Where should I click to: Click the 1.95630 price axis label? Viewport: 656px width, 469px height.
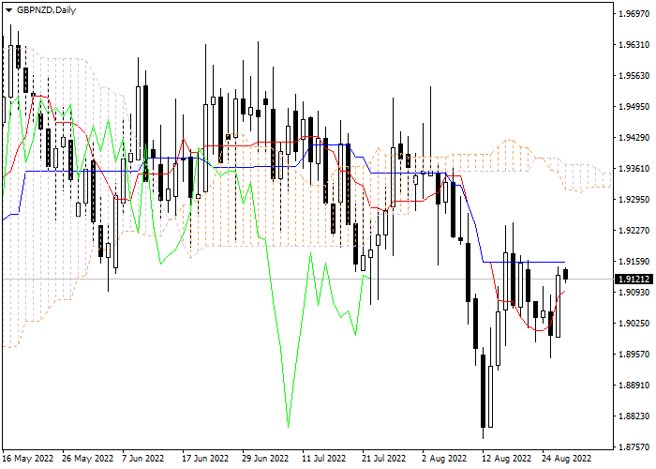634,76
